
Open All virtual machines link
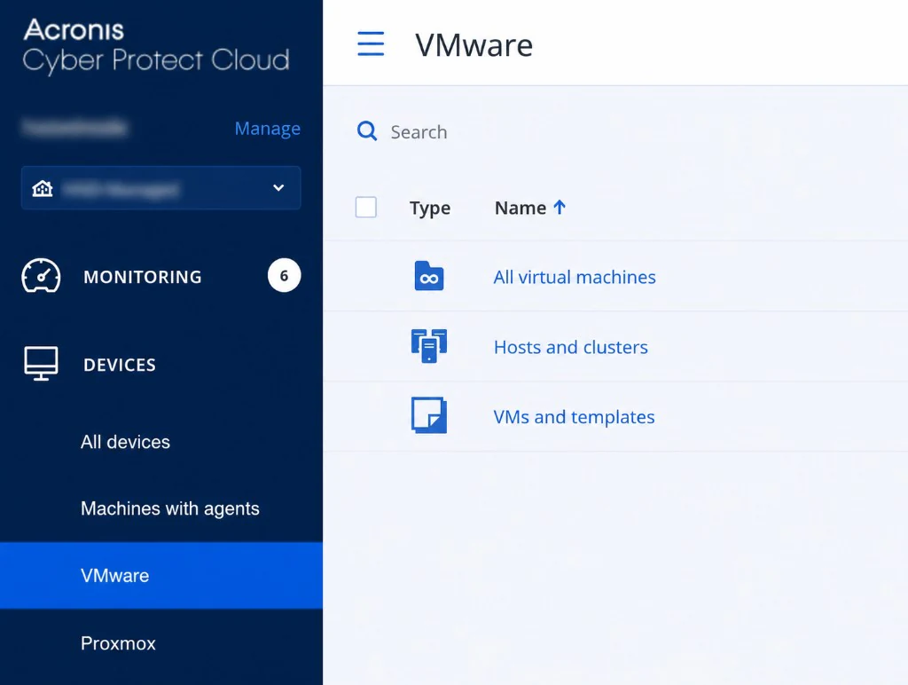coord(575,277)
